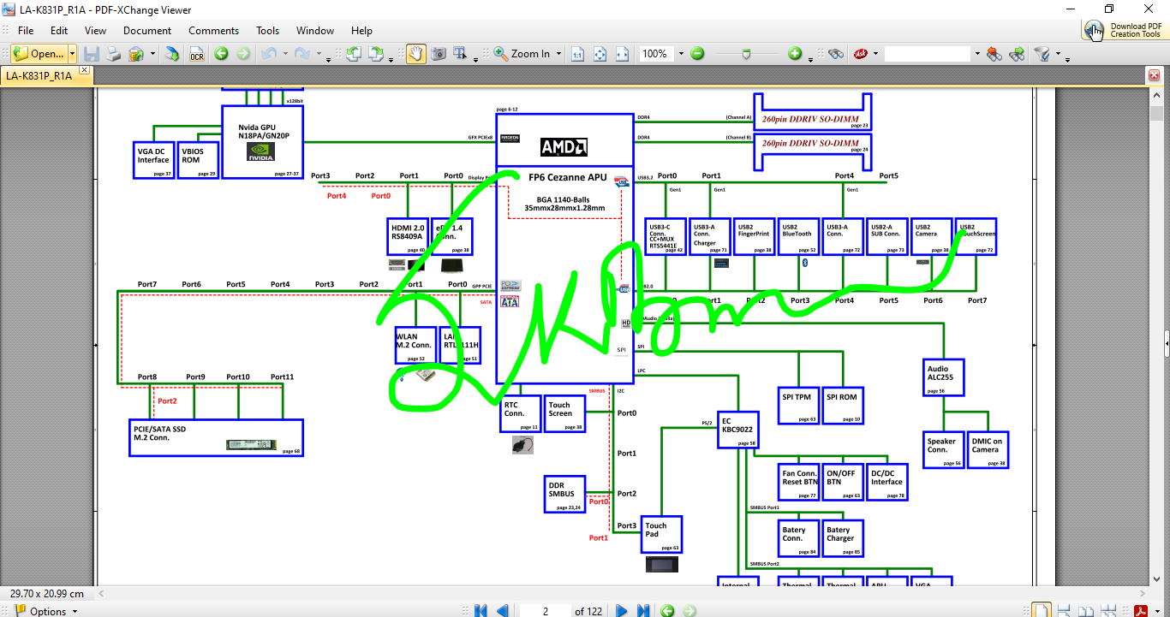Open the Edit menu
The image size is (1170, 617).
[58, 30]
